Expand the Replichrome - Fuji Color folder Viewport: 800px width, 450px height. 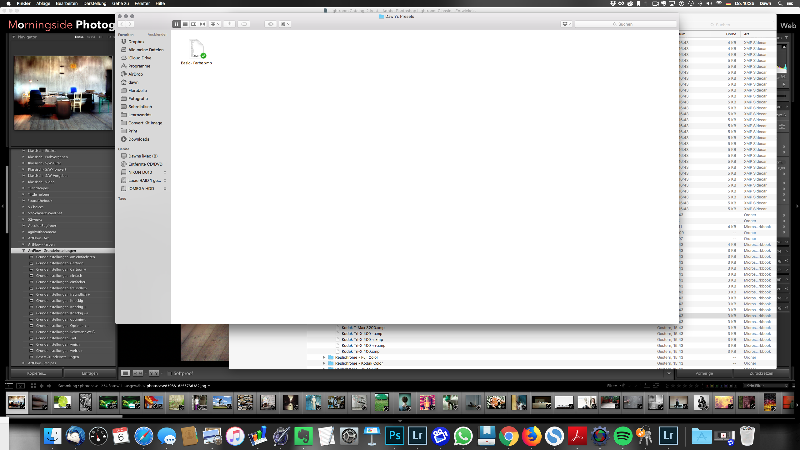[x=323, y=357]
